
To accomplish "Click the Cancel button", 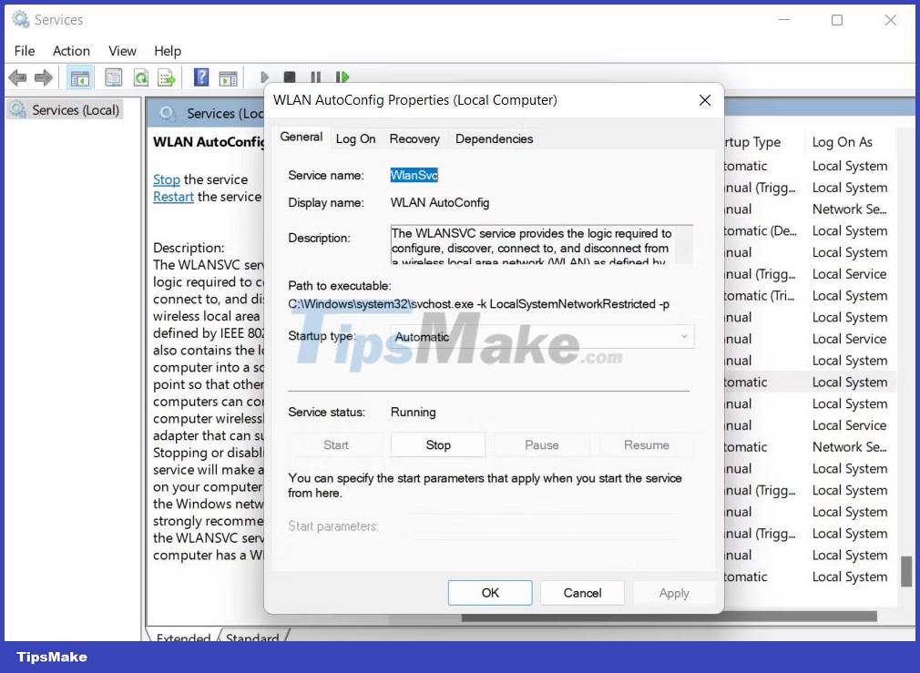I will click(582, 593).
